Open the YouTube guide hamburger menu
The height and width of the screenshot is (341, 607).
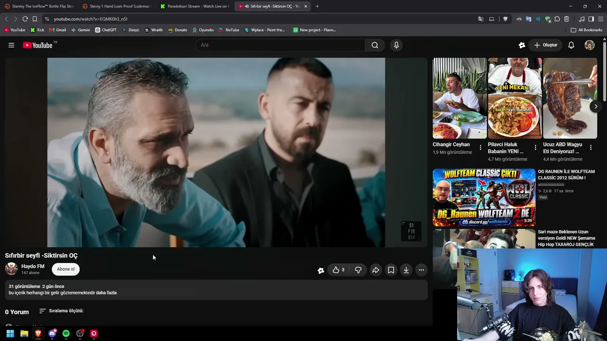point(11,45)
